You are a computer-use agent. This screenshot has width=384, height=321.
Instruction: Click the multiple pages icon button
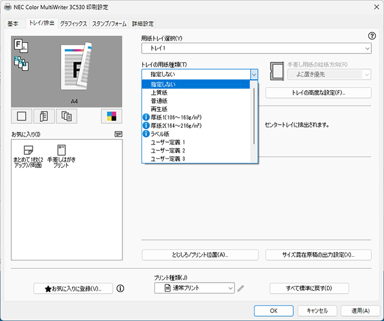[x=67, y=116]
